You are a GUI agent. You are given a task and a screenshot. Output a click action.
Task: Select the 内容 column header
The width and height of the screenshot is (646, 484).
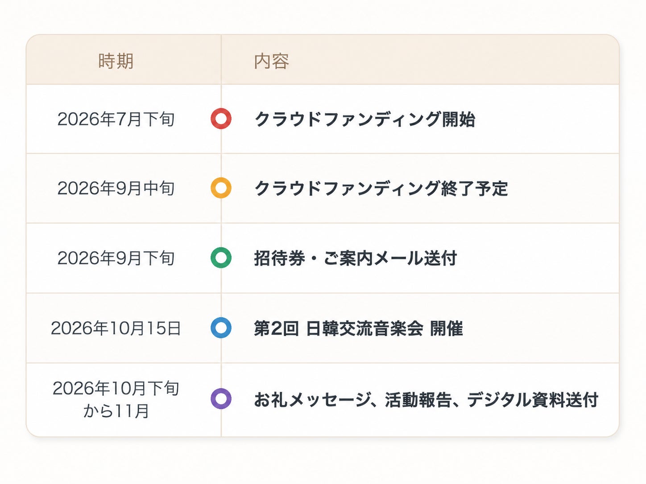tap(272, 61)
